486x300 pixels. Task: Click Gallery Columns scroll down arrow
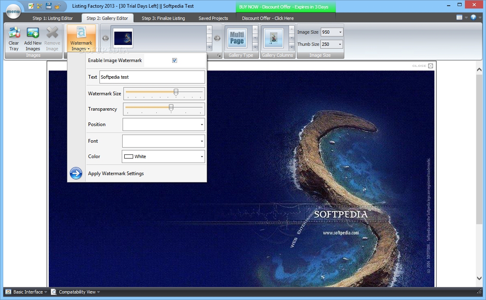pyautogui.click(x=292, y=38)
